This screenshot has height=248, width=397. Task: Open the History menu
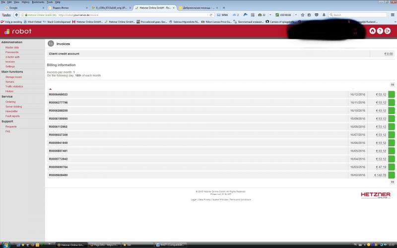coord(25,2)
